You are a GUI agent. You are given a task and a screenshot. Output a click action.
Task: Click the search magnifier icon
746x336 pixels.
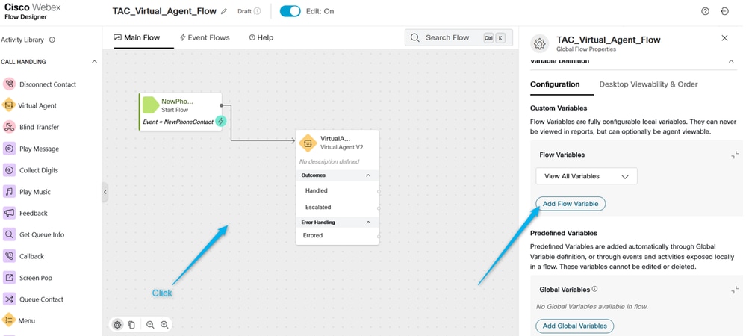415,37
